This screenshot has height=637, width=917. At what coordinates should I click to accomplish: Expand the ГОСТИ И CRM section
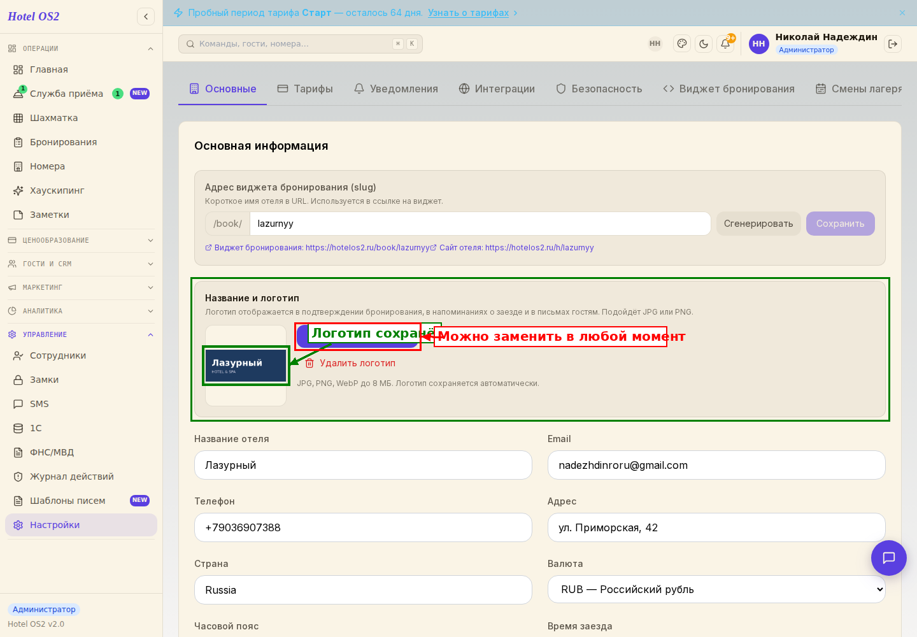[81, 264]
